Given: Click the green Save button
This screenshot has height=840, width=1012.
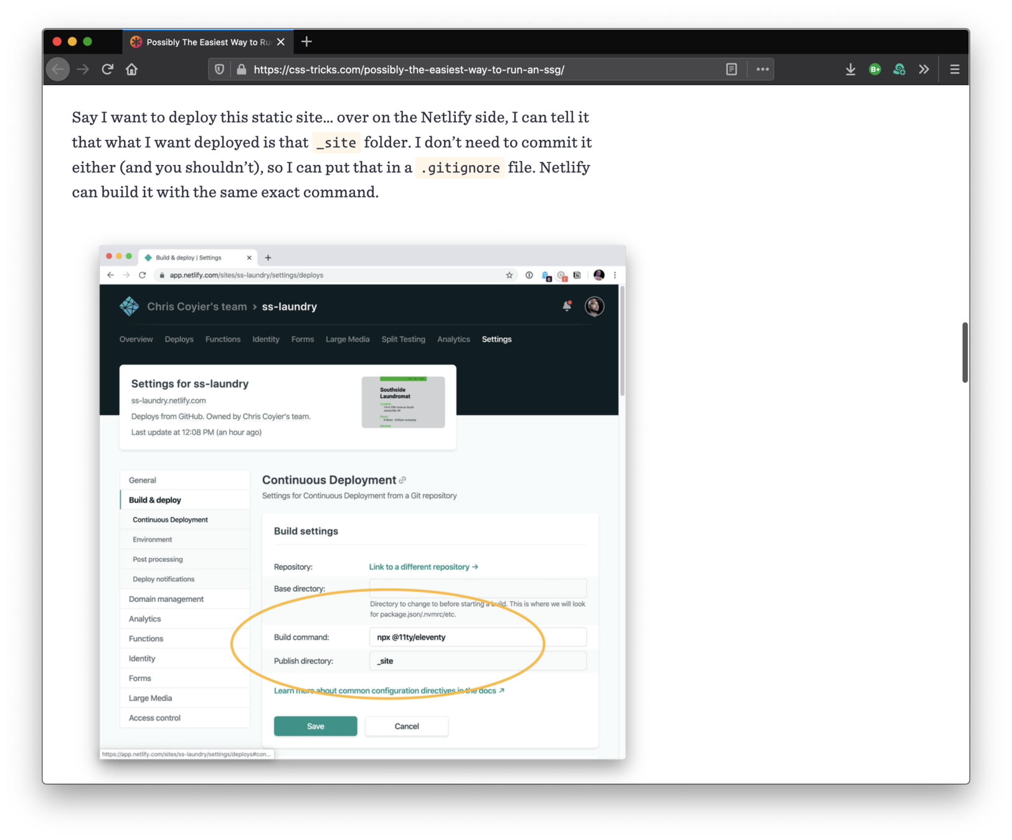Looking at the screenshot, I should [316, 726].
